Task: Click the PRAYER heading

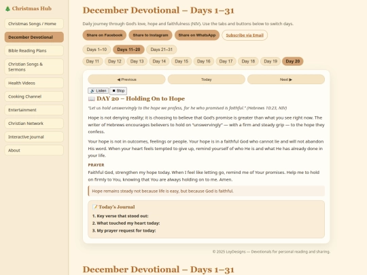Action: (x=96, y=165)
